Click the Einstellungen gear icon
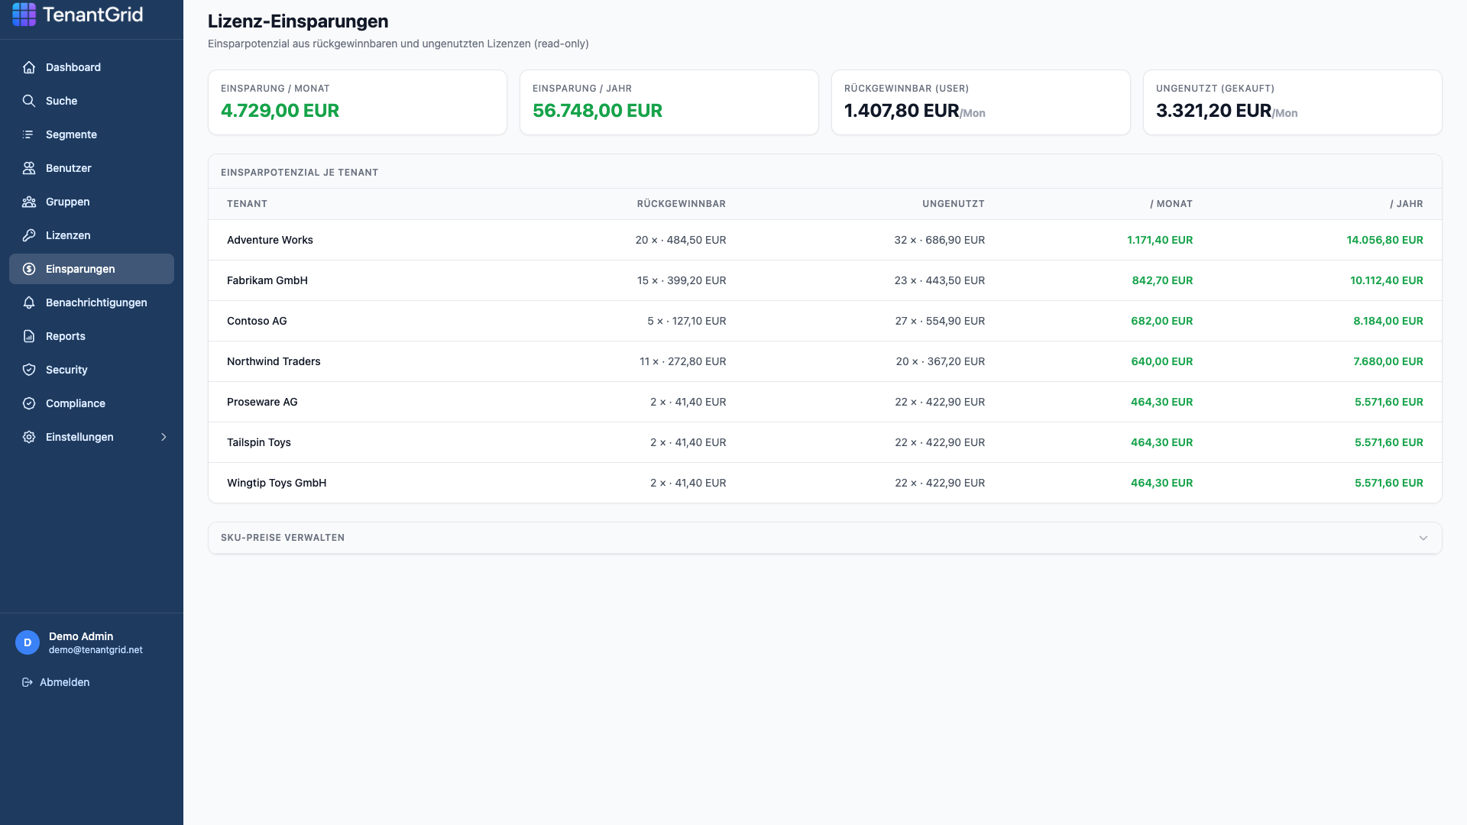This screenshot has width=1467, height=825. pos(29,437)
